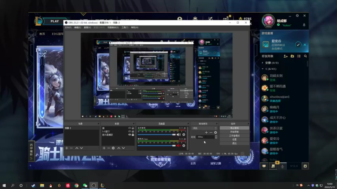
Task: Click the 退出 button in OBS
Action: pos(234,143)
